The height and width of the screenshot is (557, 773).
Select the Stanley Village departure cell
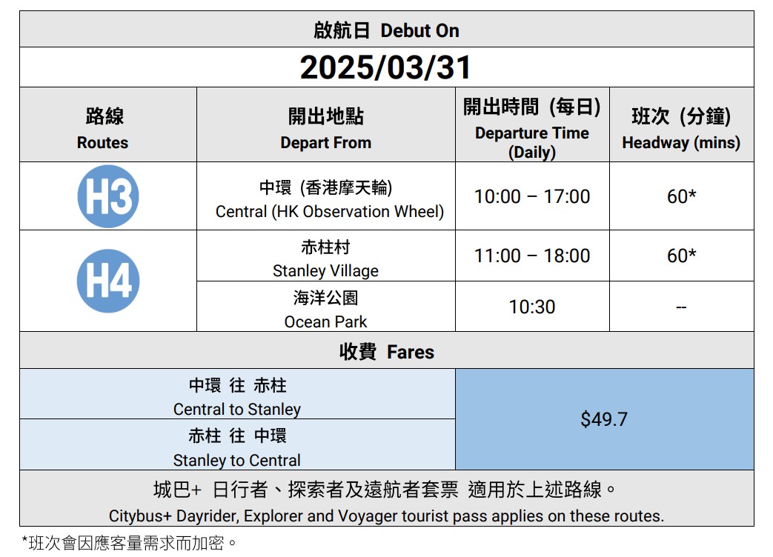click(x=325, y=258)
